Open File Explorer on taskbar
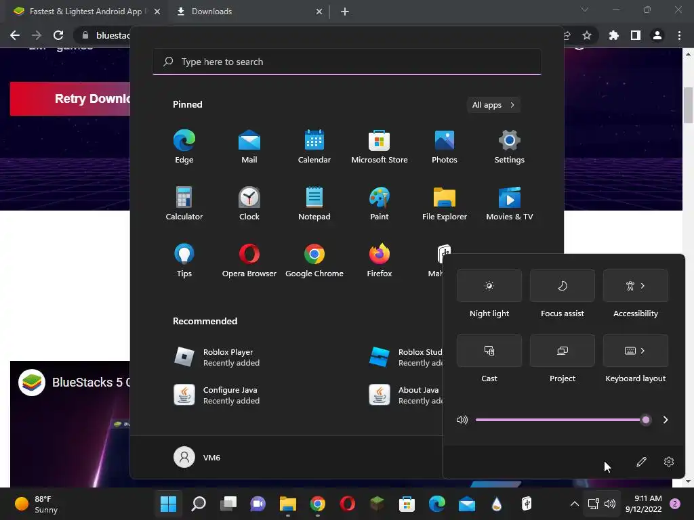This screenshot has width=694, height=520. click(287, 504)
